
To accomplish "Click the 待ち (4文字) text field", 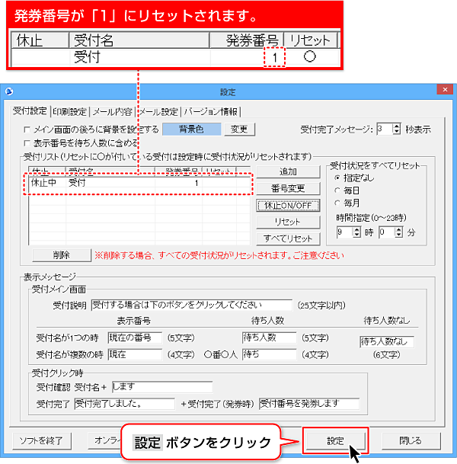I will pyautogui.click(x=269, y=354).
